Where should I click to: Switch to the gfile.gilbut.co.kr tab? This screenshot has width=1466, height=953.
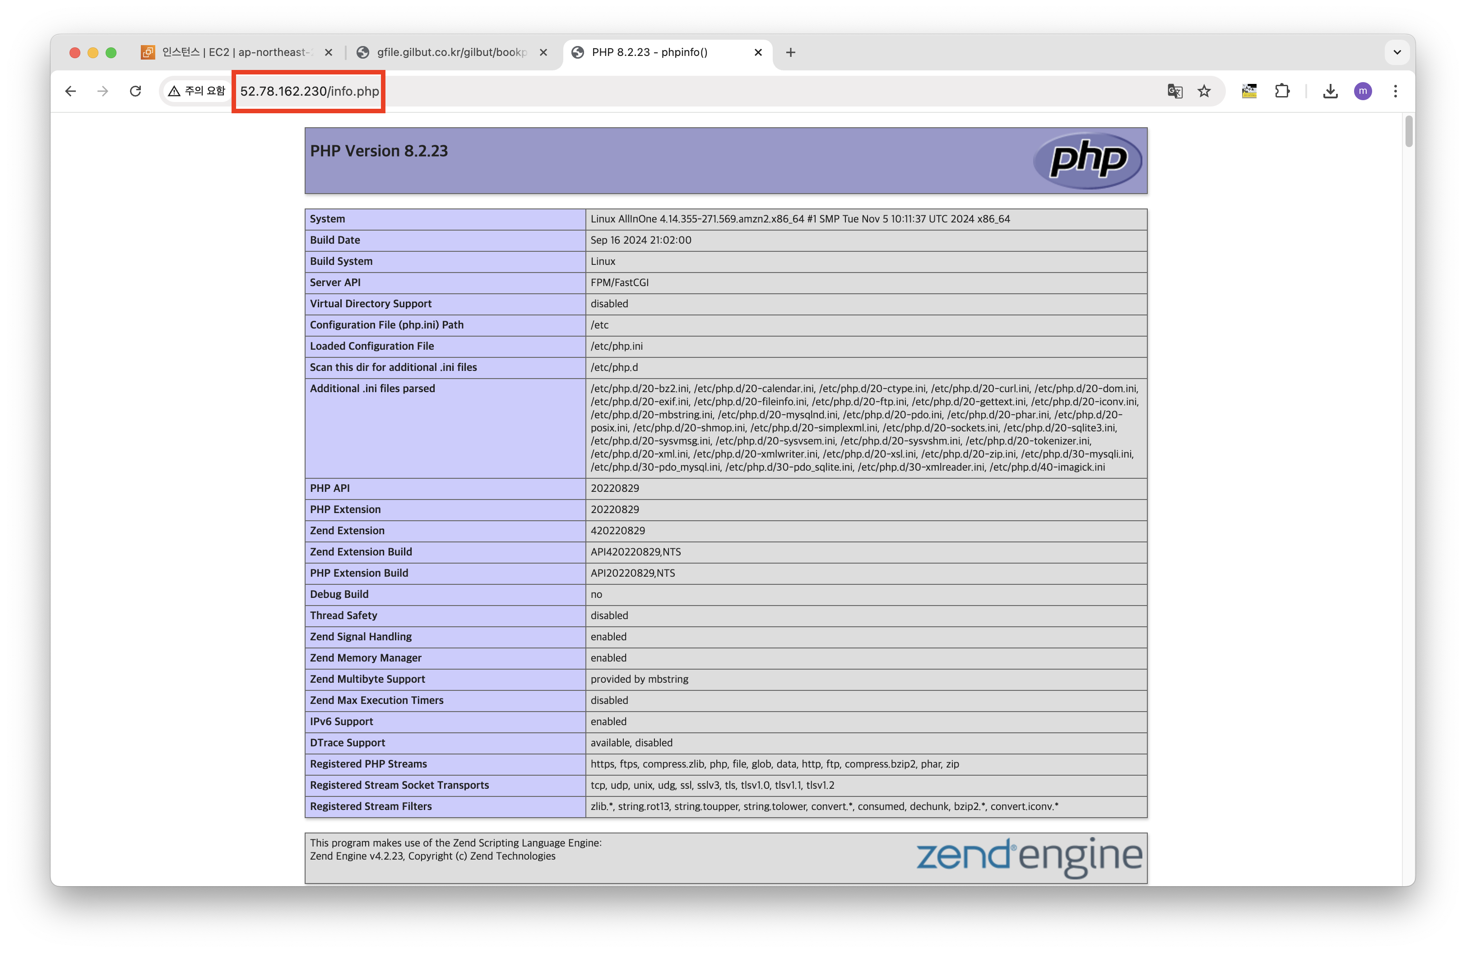click(451, 52)
